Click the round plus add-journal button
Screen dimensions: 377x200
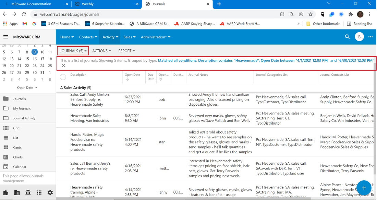[364, 188]
